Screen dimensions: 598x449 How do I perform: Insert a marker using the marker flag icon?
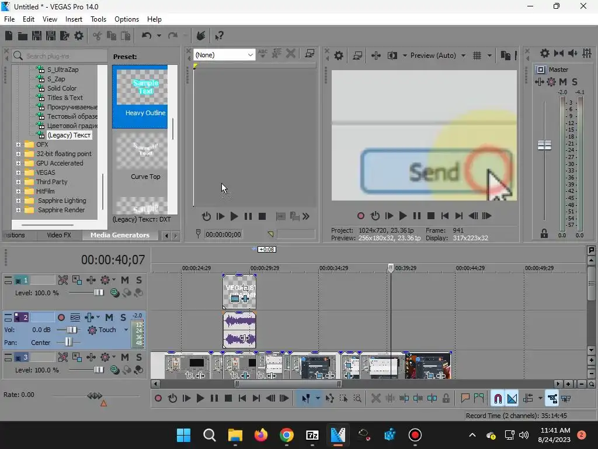coord(465,399)
